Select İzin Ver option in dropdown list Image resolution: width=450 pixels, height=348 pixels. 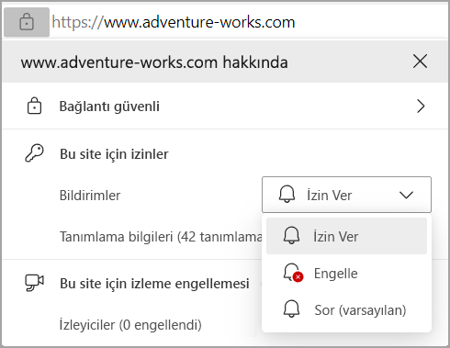pyautogui.click(x=346, y=236)
